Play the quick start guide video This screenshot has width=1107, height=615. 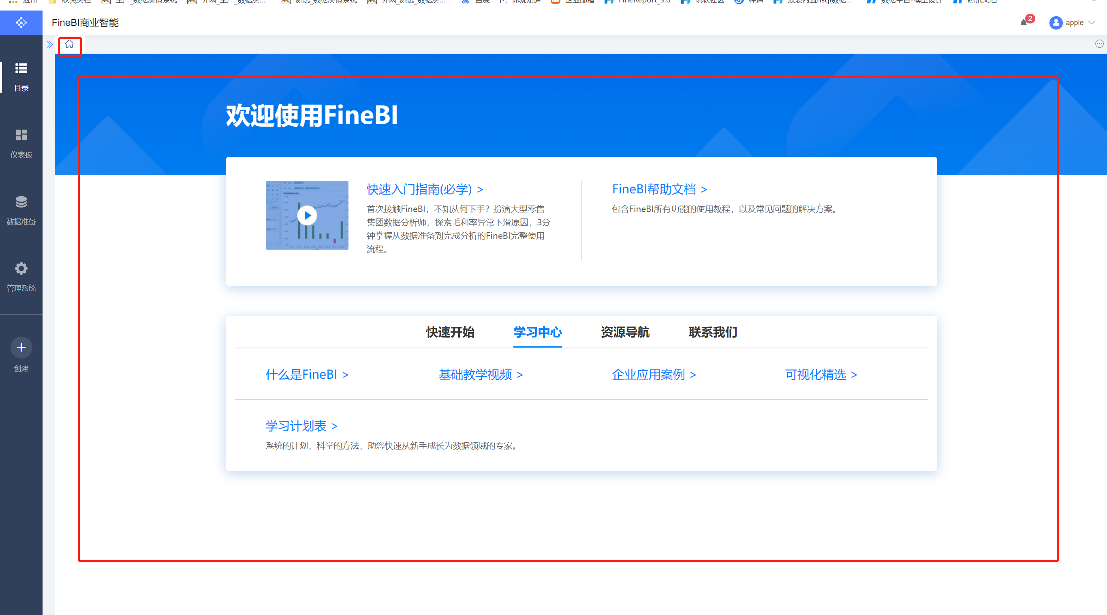307,215
